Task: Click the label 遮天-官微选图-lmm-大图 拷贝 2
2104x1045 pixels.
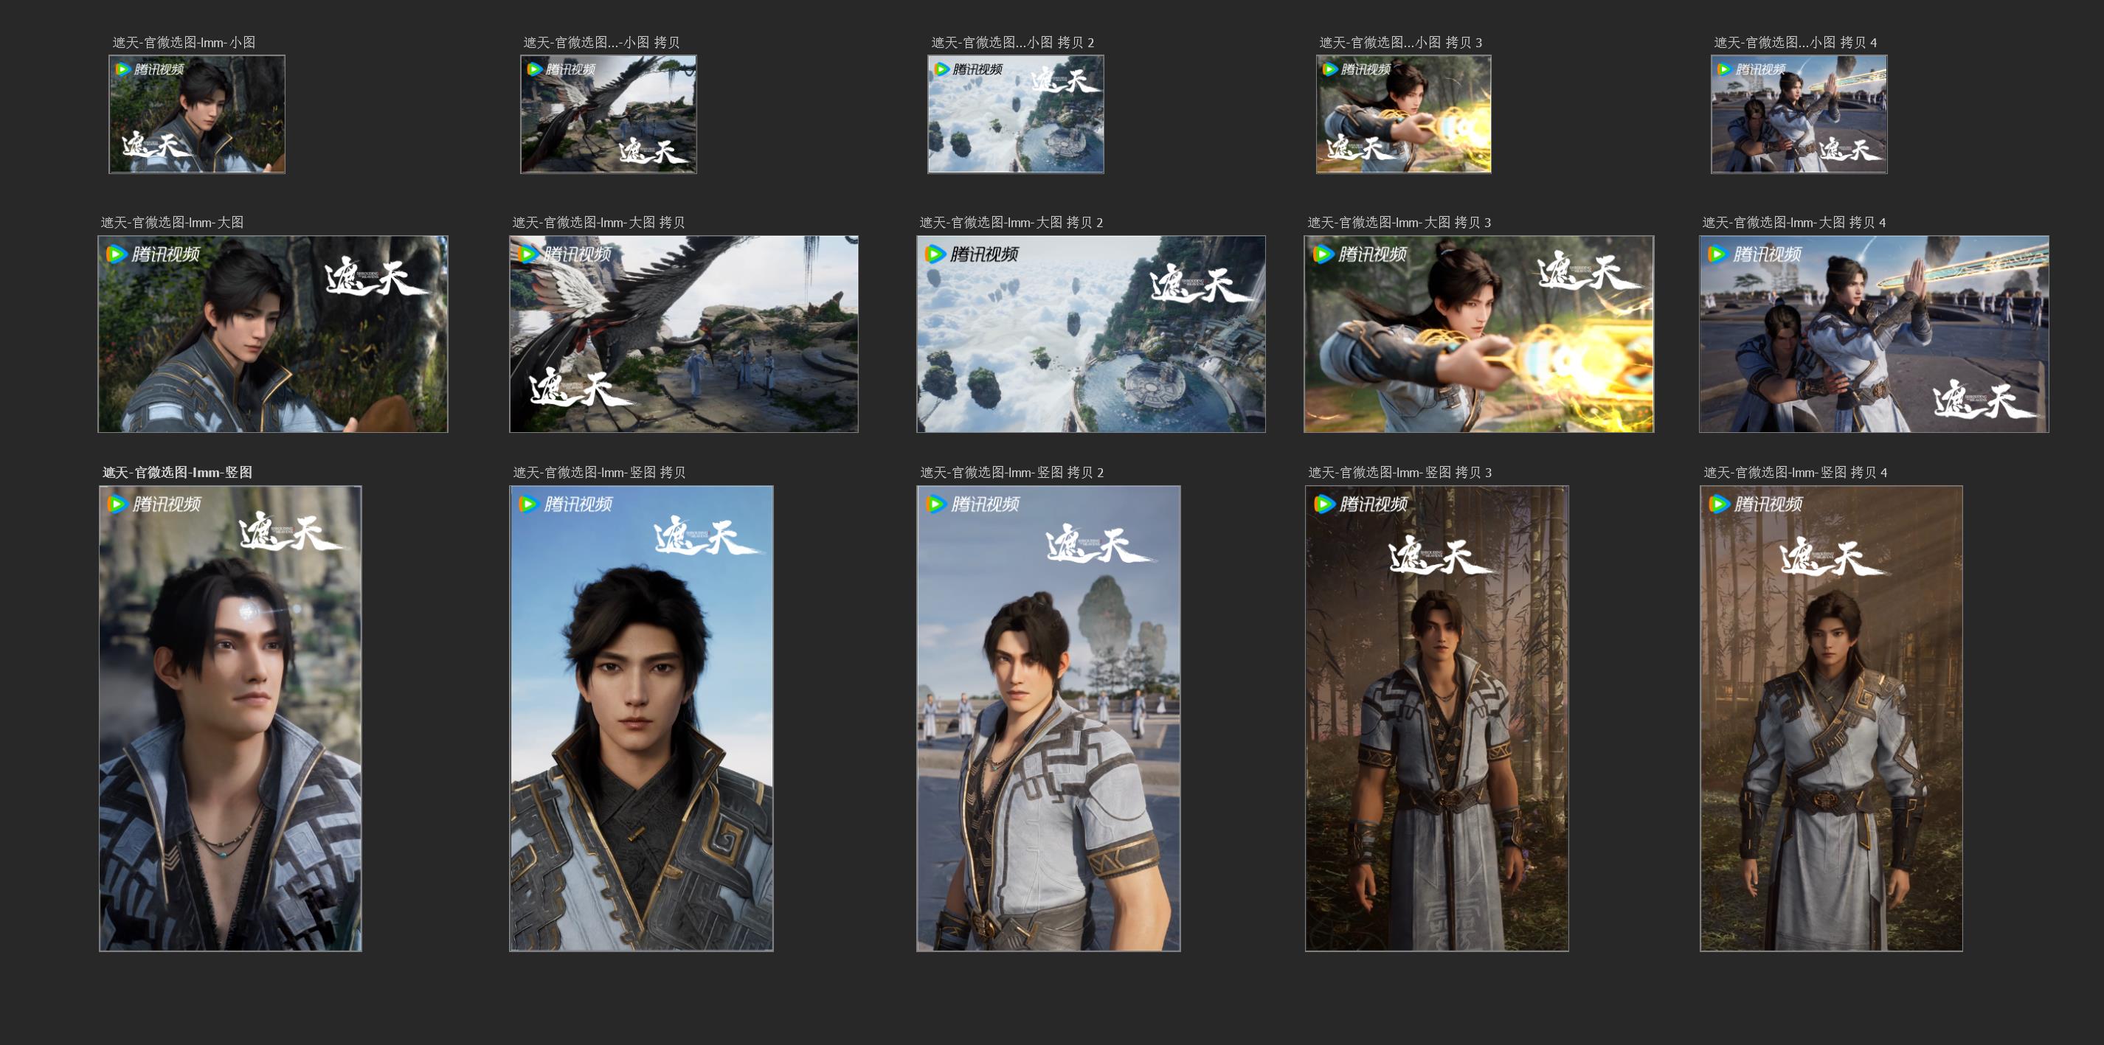Action: point(1011,222)
